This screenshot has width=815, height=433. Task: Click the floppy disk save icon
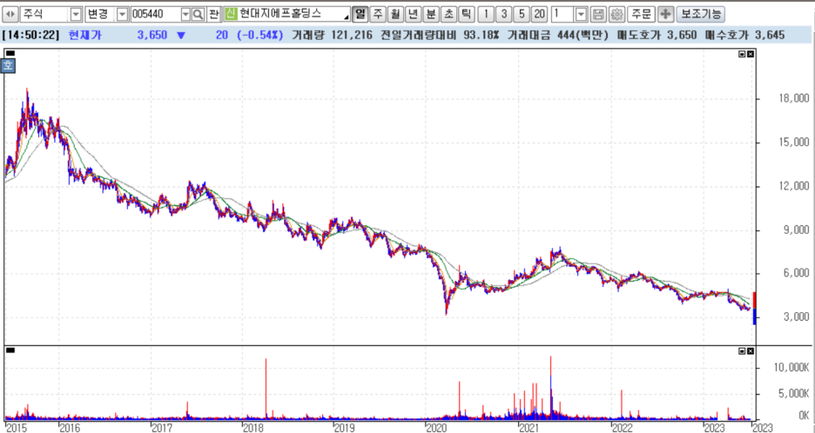[x=599, y=15]
